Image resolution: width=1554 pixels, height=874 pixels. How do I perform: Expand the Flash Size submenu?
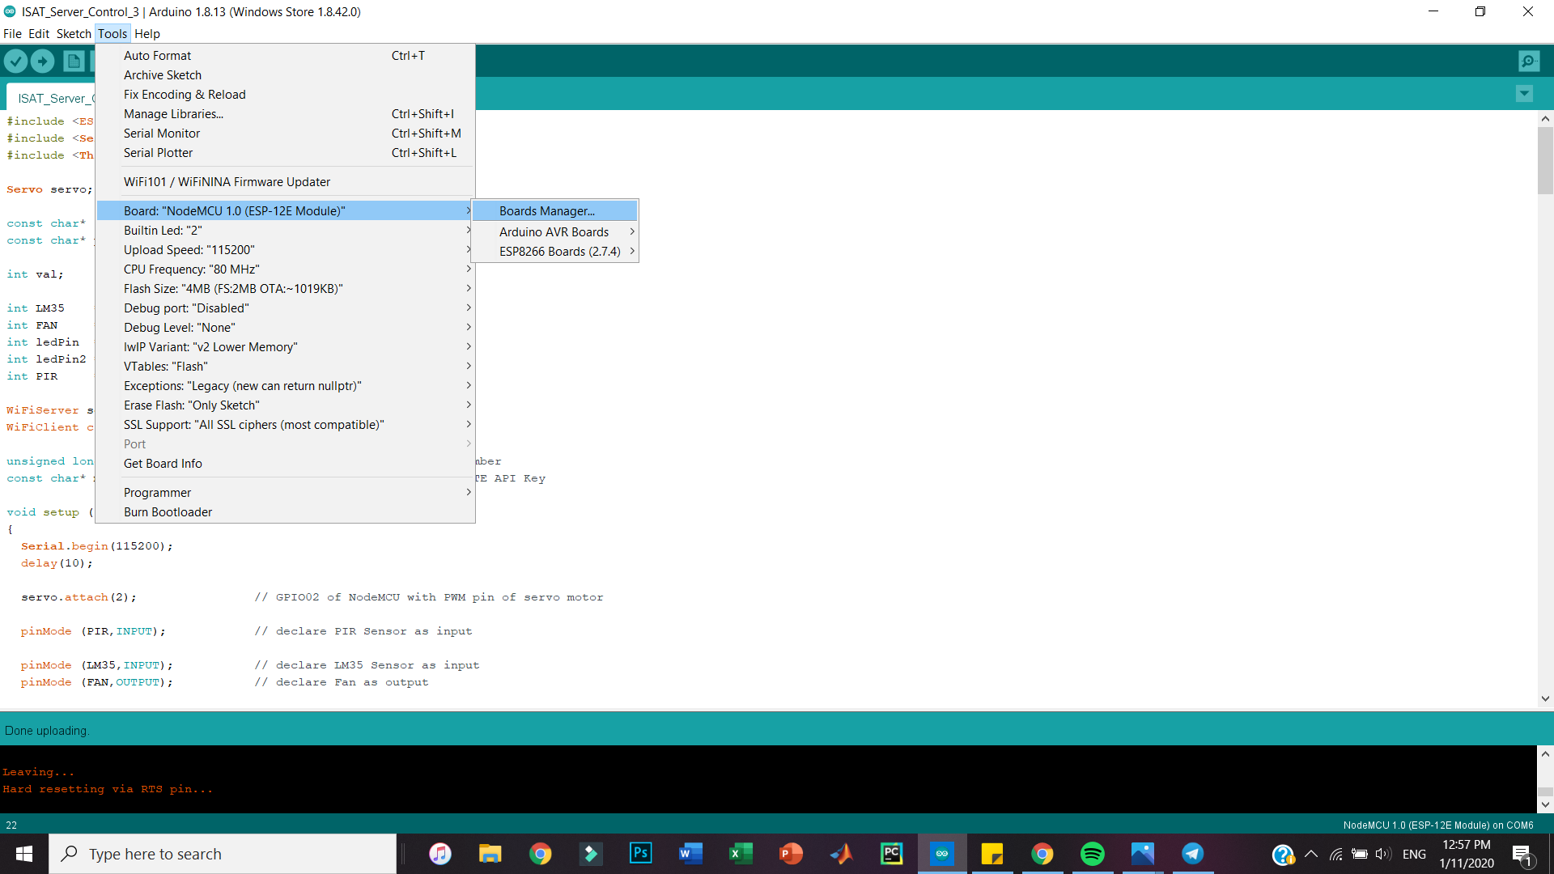tap(285, 289)
